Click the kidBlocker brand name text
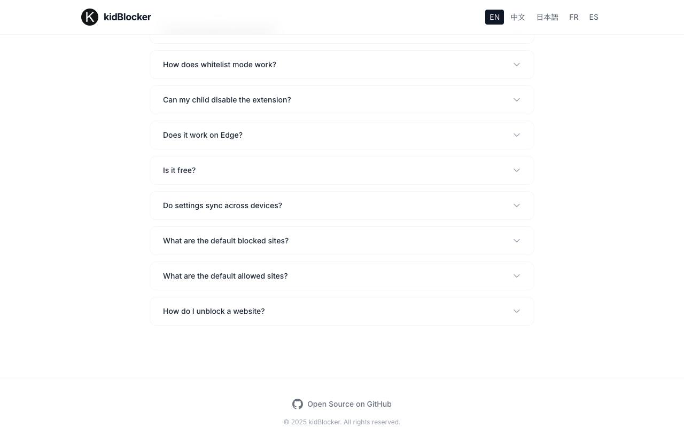Screen dimensions: 684x427 (x=127, y=17)
